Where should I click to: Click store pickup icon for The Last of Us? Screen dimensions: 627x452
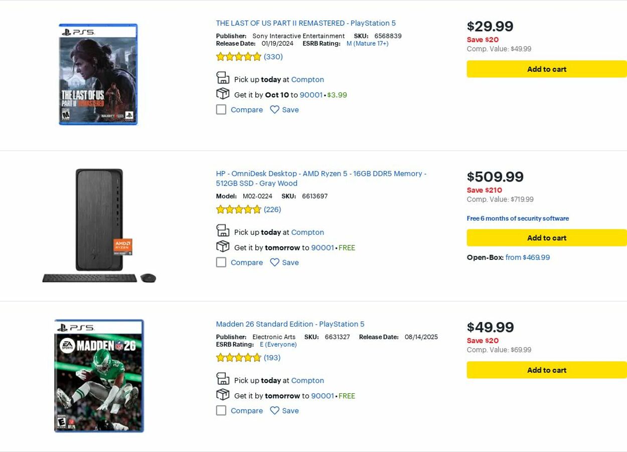pyautogui.click(x=223, y=78)
